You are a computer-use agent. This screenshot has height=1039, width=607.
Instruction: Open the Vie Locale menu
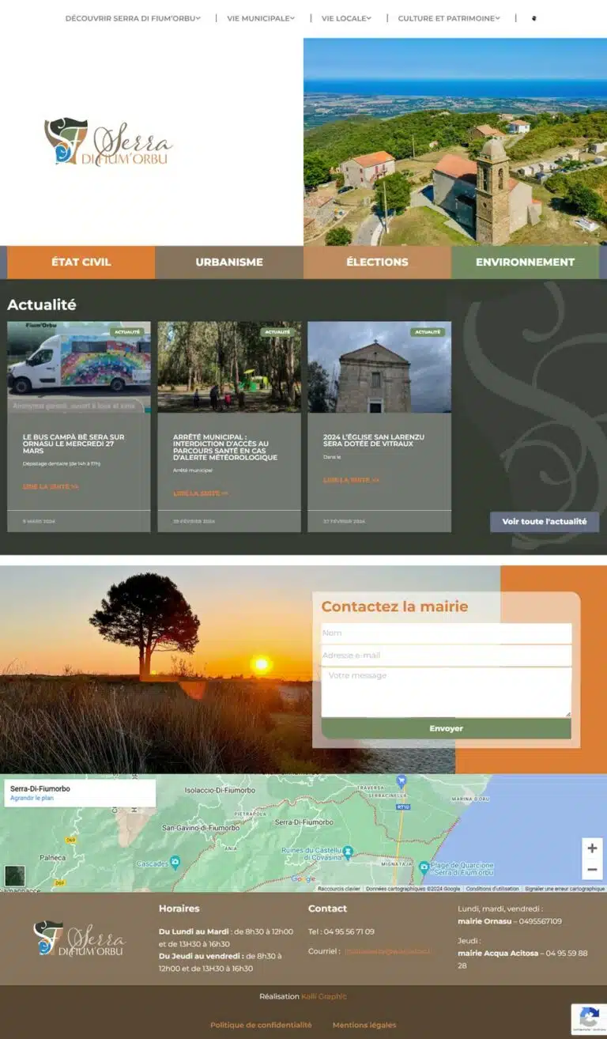346,18
